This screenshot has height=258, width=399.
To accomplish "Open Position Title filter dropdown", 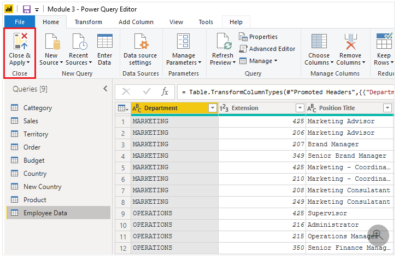I will pyautogui.click(x=388, y=108).
